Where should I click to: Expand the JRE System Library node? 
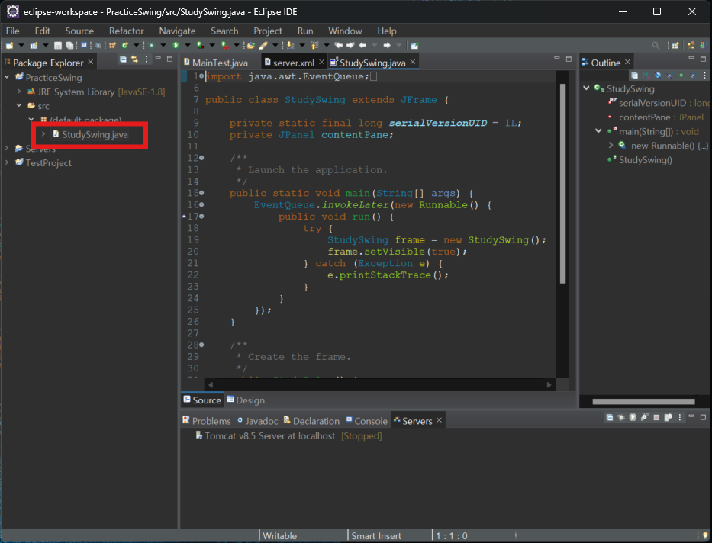tap(18, 92)
